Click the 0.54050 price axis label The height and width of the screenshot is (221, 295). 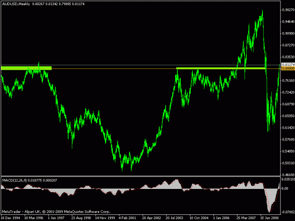click(288, 151)
